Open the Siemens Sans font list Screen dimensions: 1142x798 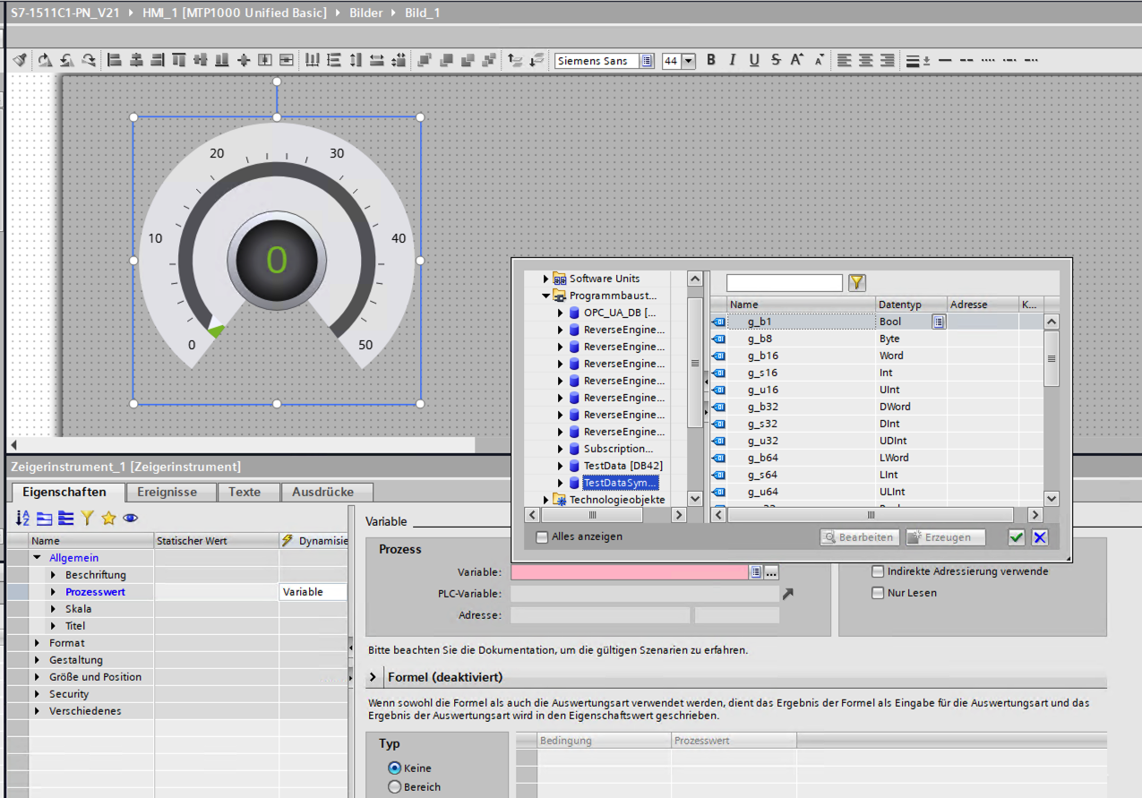[x=647, y=61]
